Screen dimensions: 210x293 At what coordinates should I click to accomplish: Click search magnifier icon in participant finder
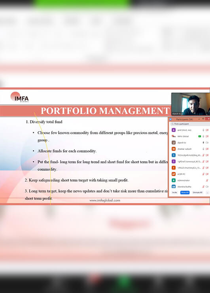[x=172, y=124]
